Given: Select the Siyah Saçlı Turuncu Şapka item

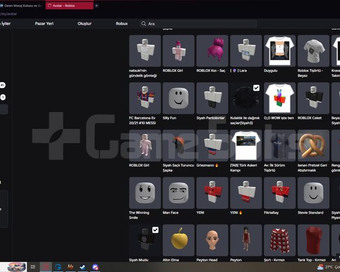Looking at the screenshot, I should click(x=179, y=146).
